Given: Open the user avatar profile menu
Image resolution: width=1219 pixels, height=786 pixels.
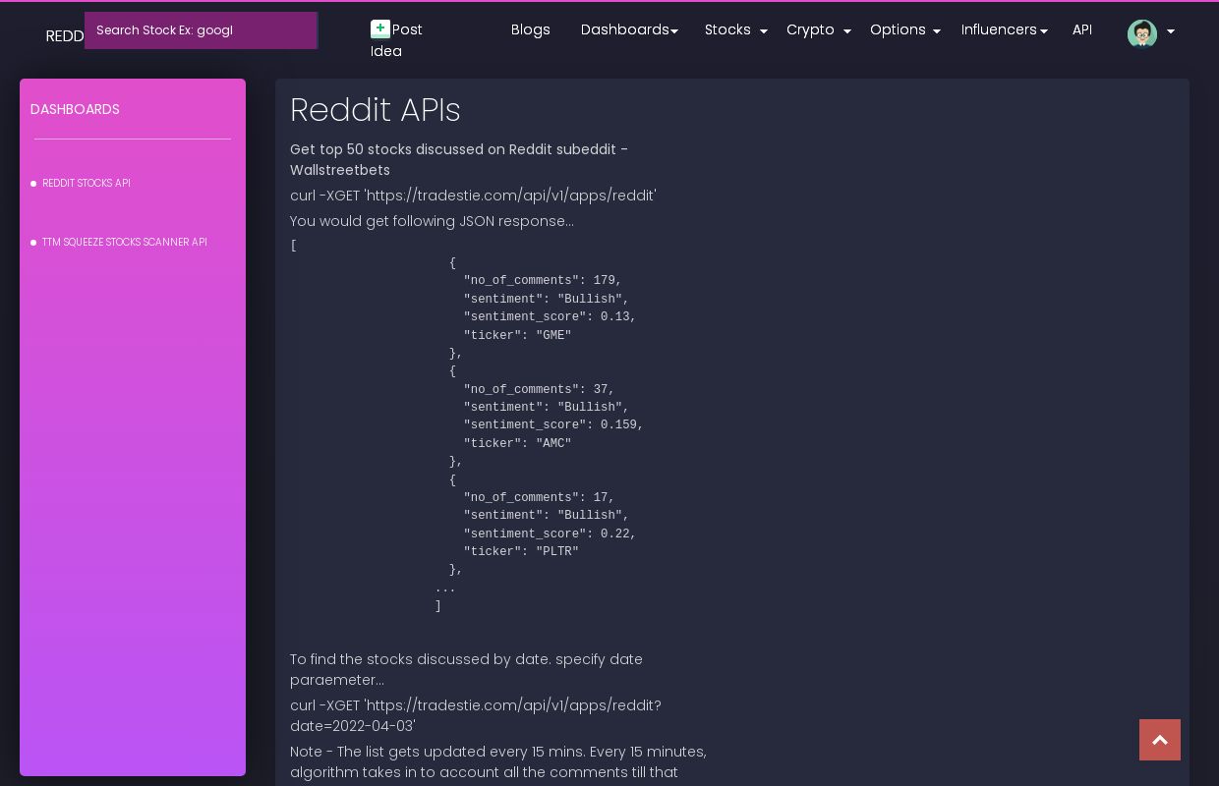Looking at the screenshot, I should pos(1141,33).
